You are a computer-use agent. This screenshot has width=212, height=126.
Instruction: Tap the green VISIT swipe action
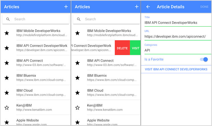tap(135, 48)
